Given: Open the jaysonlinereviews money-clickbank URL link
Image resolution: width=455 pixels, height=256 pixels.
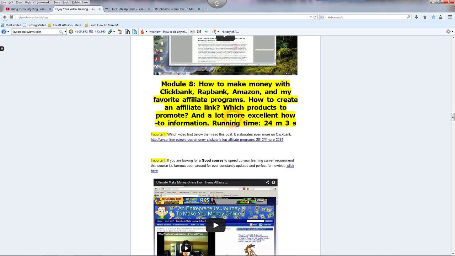Looking at the screenshot, I should click(x=217, y=140).
